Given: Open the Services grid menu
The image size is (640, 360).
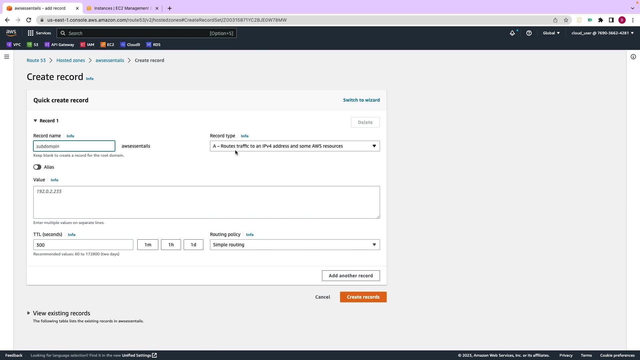Looking at the screenshot, I should click(39, 33).
